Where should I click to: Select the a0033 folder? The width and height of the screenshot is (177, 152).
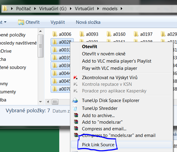(61, 50)
